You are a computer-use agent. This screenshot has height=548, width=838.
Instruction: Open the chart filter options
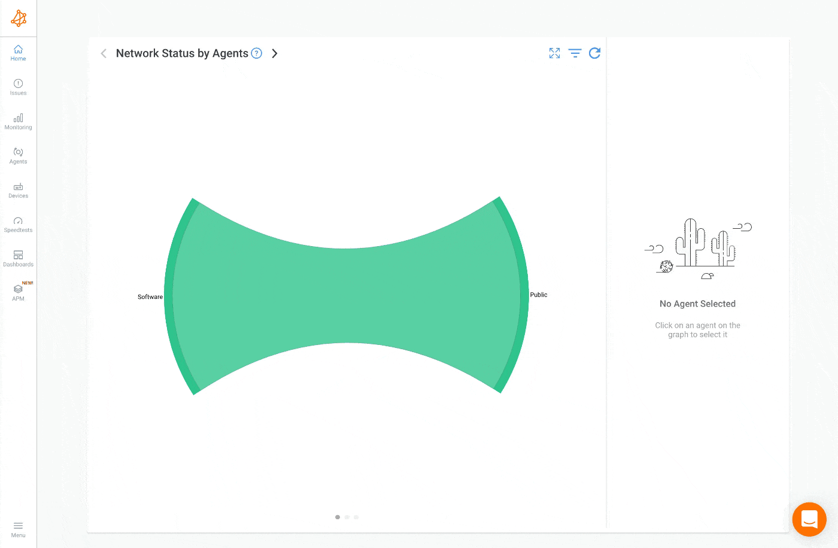click(575, 53)
